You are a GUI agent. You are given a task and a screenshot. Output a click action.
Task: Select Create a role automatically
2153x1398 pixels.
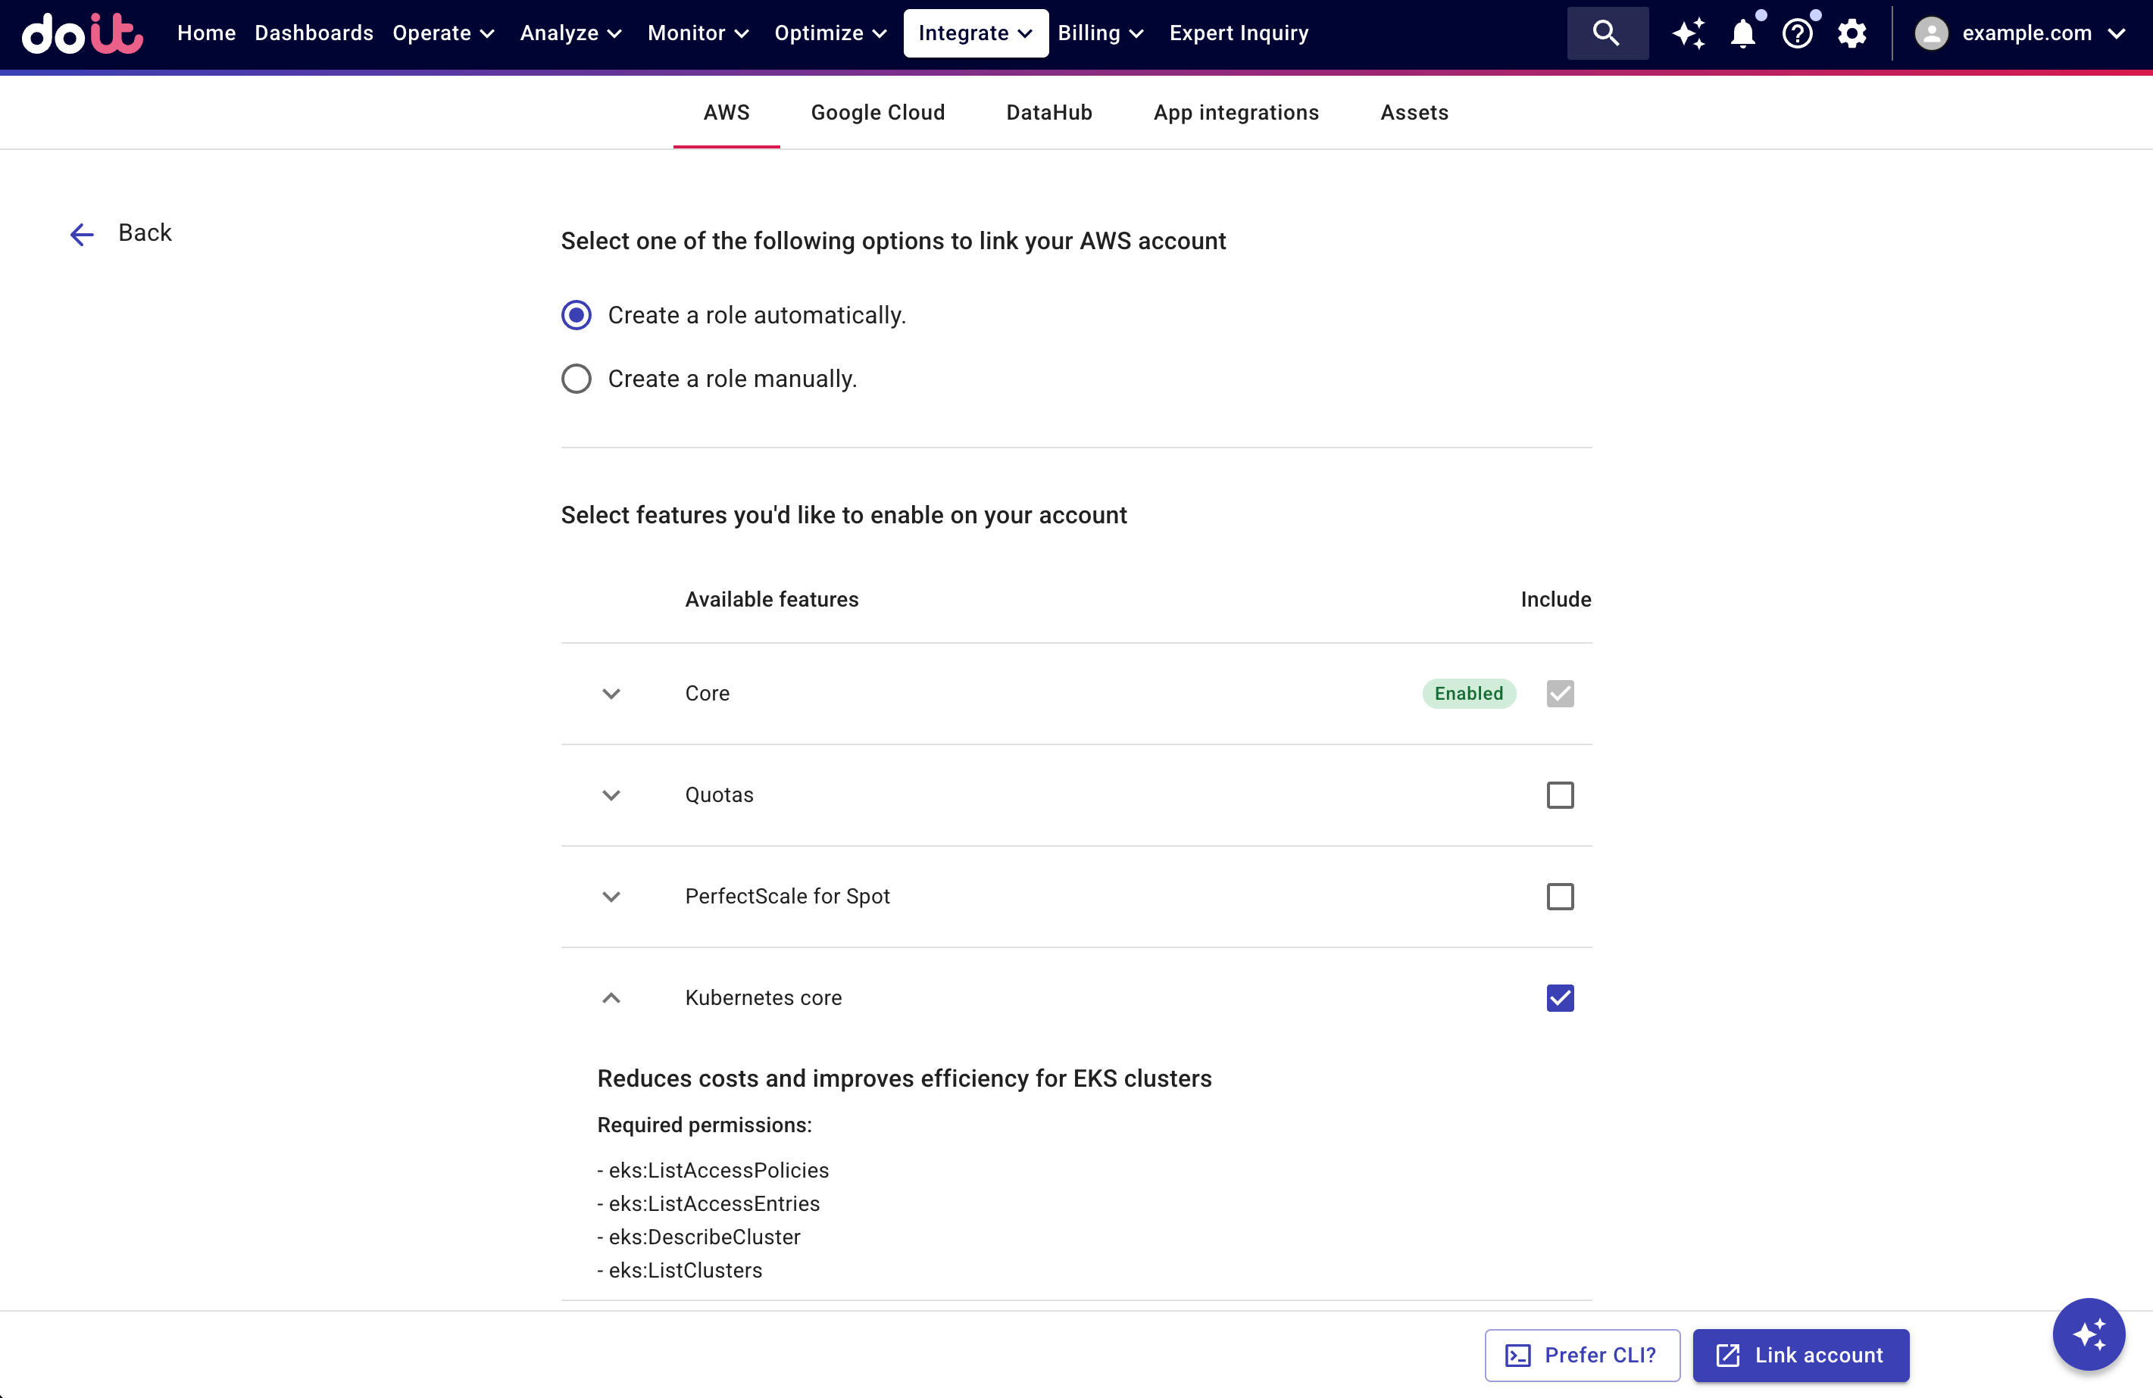point(733,315)
